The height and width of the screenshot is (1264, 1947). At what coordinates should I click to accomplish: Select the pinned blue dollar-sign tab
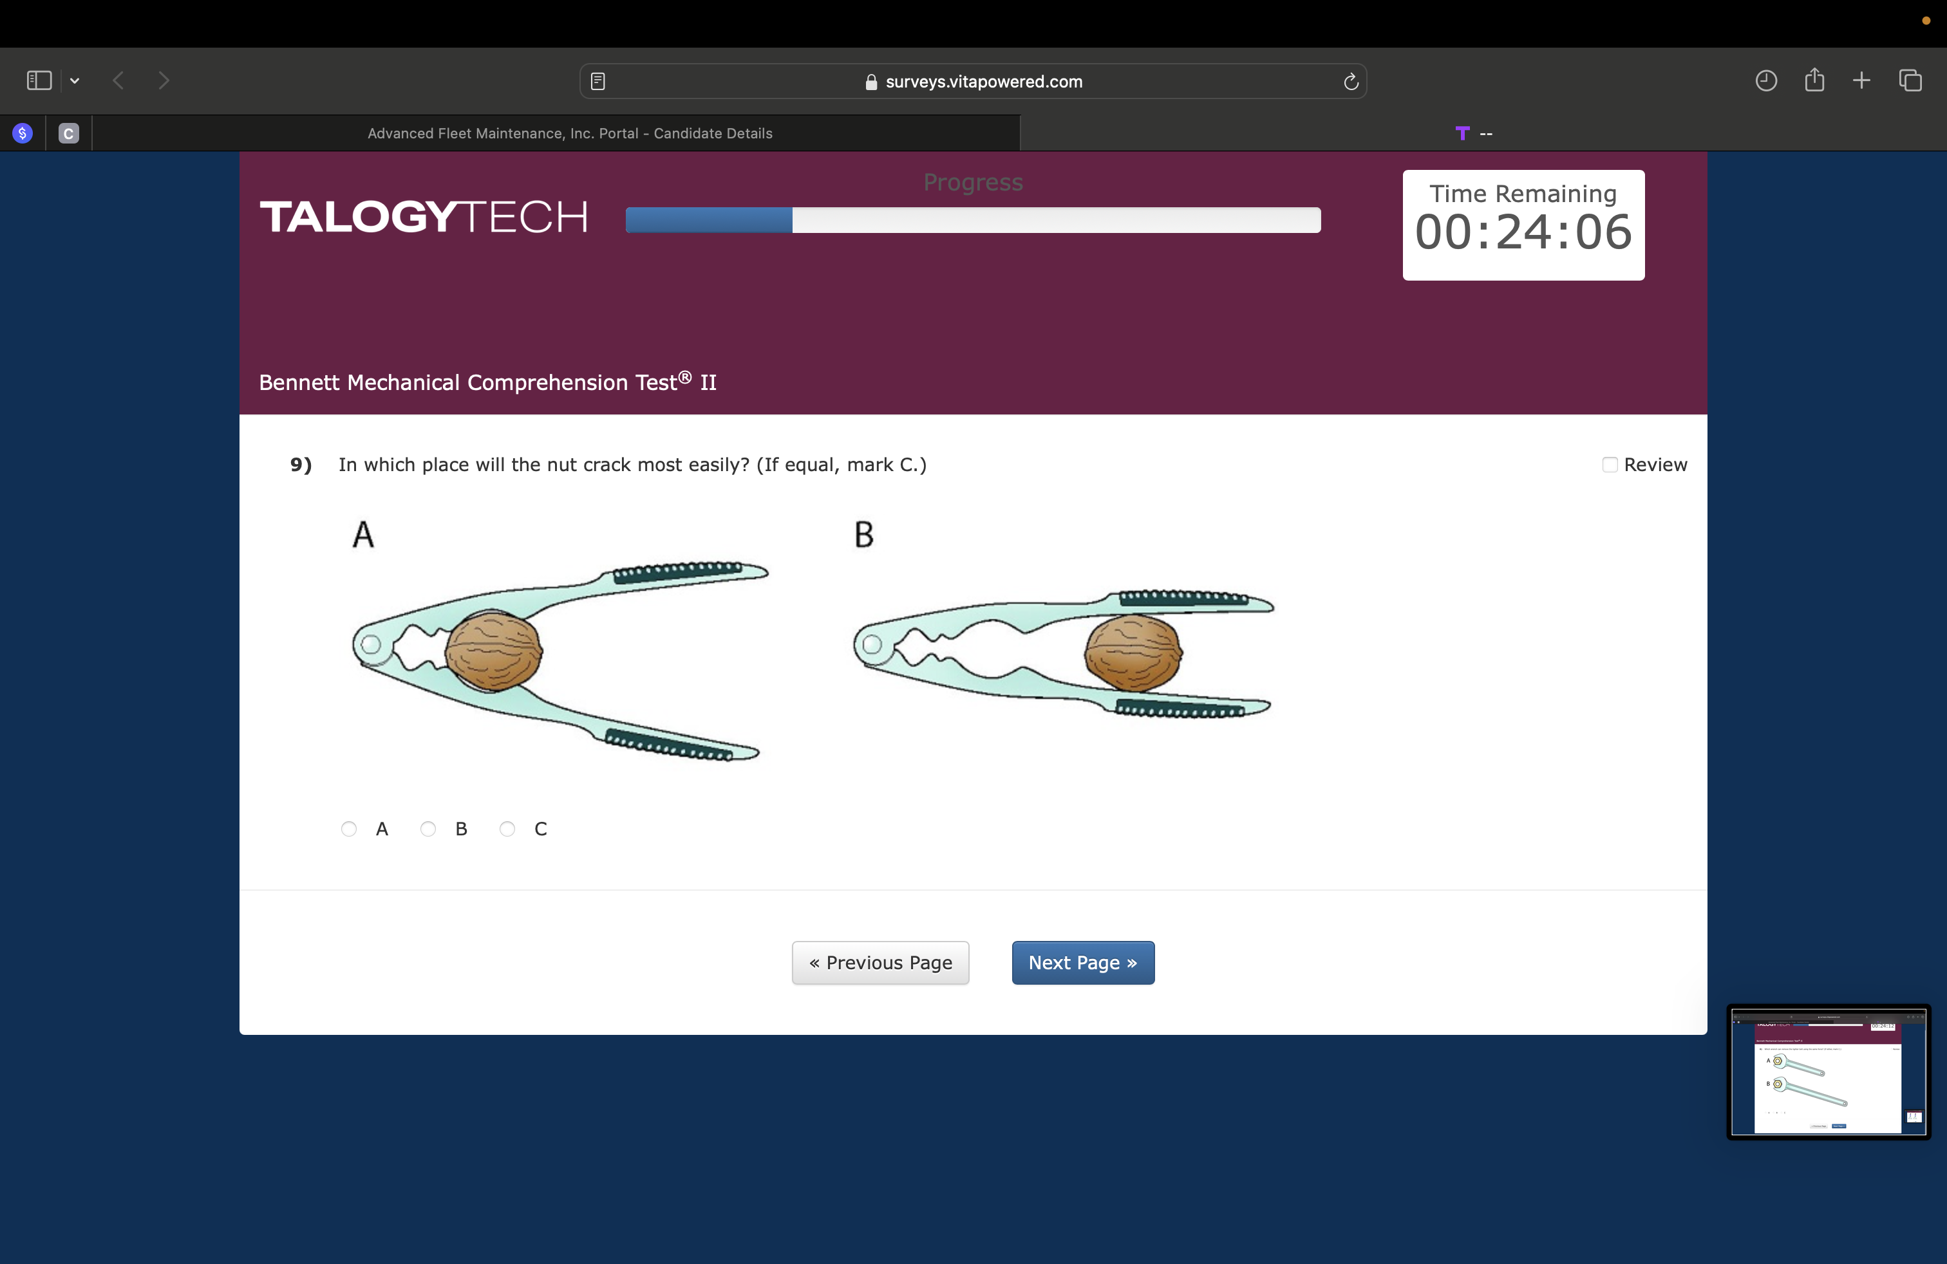[x=23, y=133]
